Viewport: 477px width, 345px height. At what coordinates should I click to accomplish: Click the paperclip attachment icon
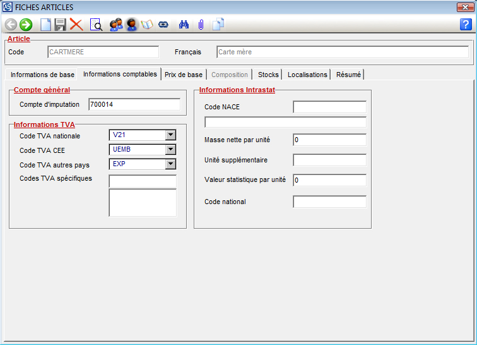point(201,25)
